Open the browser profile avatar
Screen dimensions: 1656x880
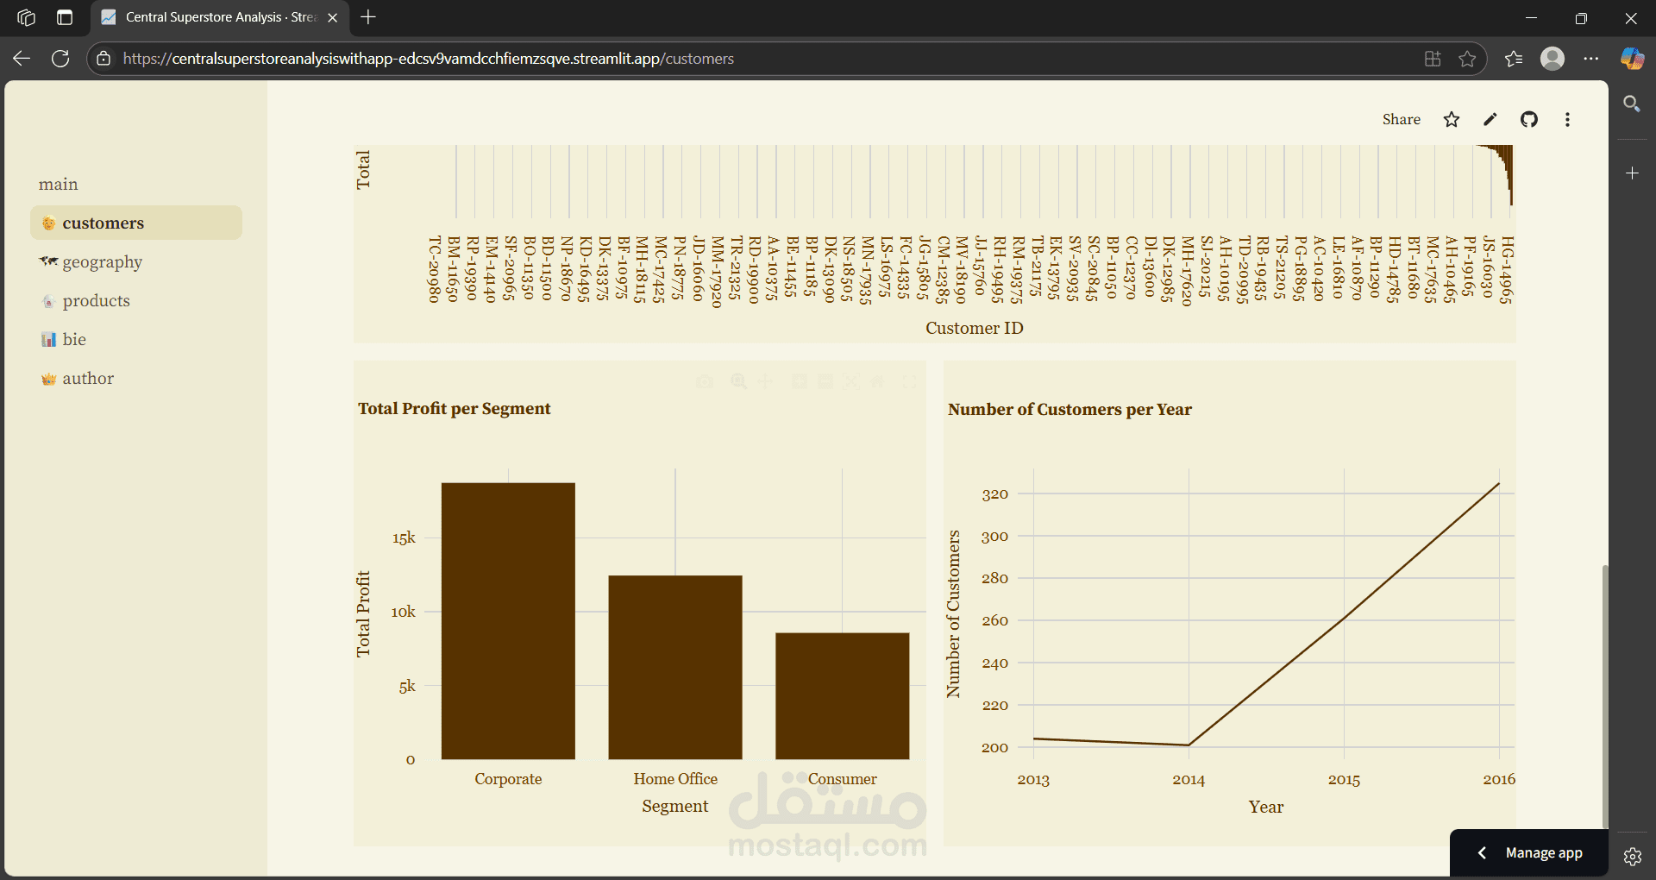click(1552, 59)
